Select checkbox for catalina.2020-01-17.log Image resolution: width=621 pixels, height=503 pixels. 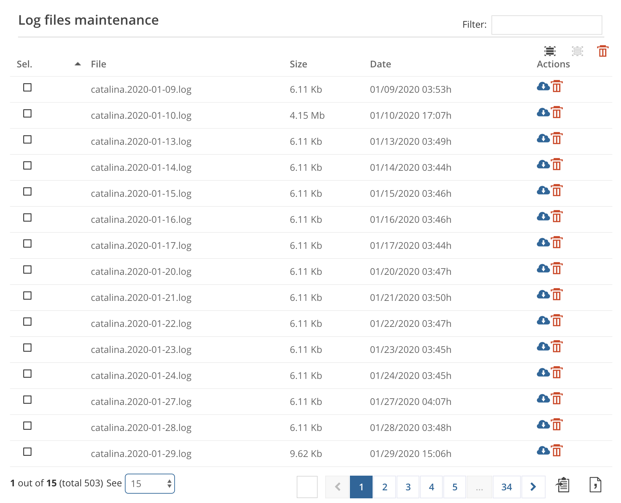pos(27,243)
